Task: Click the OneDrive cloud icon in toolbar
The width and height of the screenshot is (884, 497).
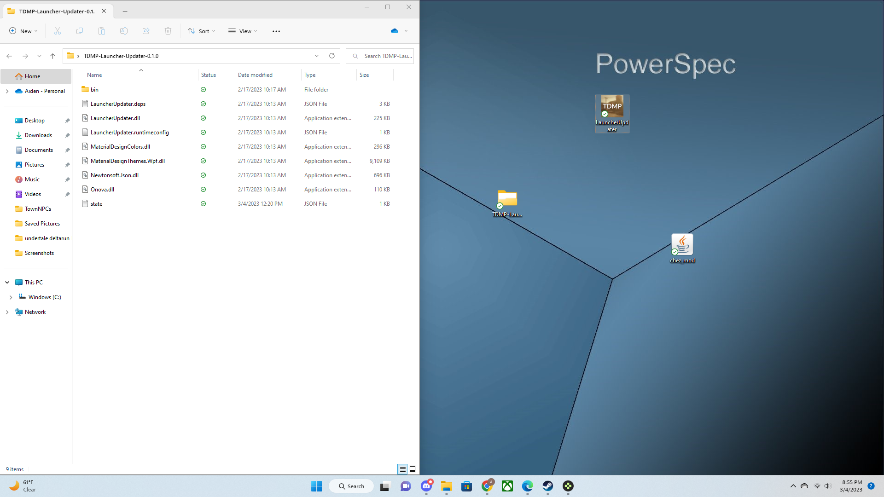Action: [395, 31]
